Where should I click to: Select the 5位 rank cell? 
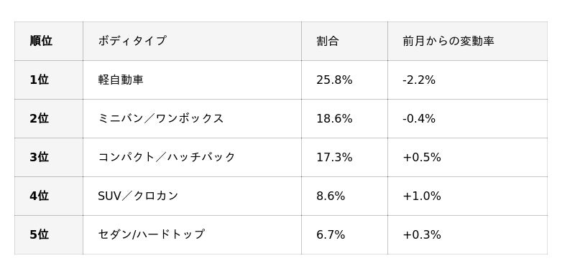coord(49,234)
